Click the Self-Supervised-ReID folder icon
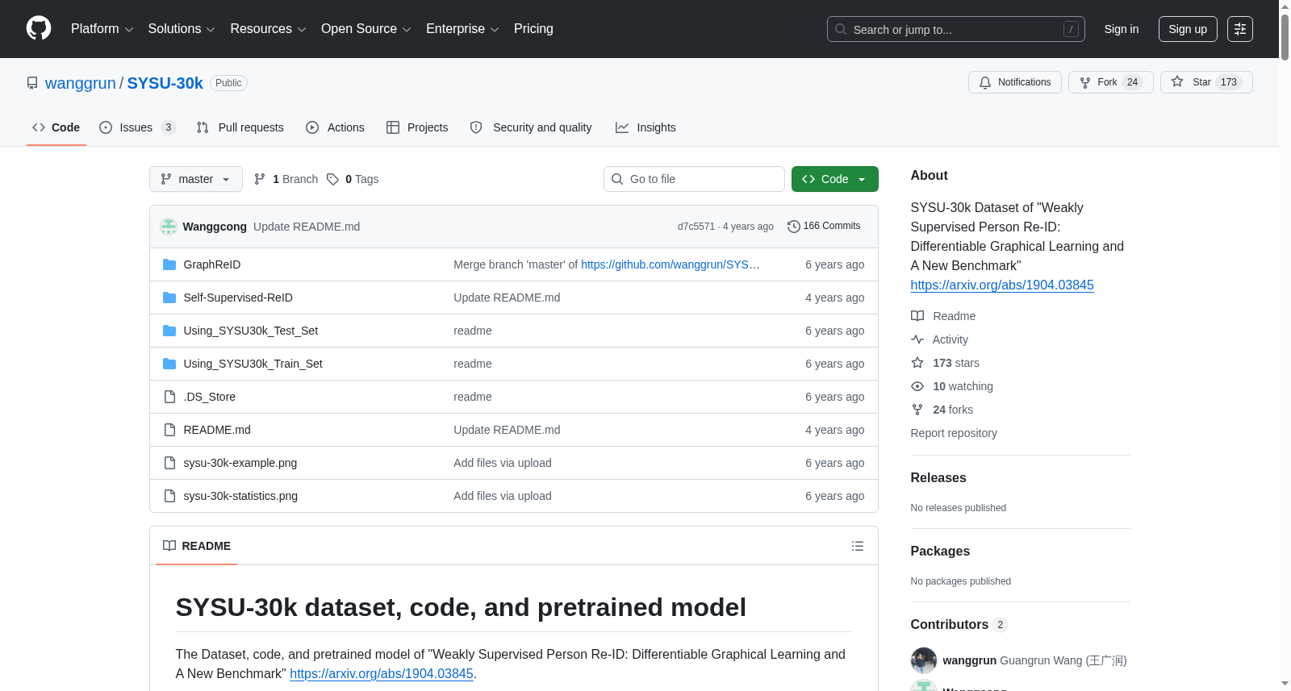1291x691 pixels. 169,298
